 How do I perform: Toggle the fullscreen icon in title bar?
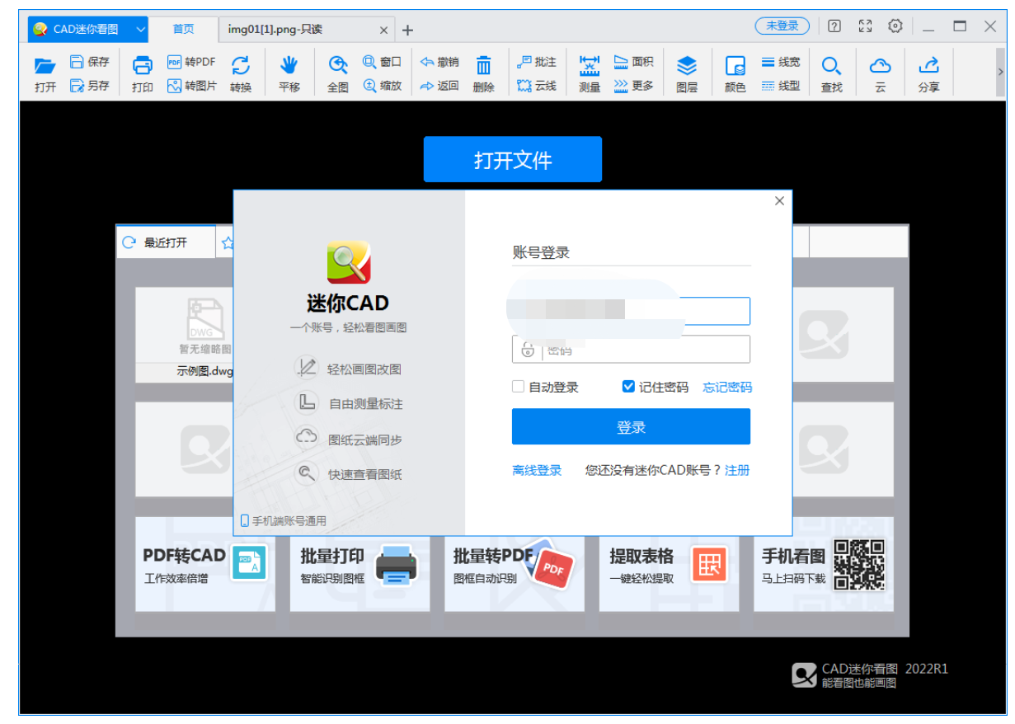pos(865,26)
